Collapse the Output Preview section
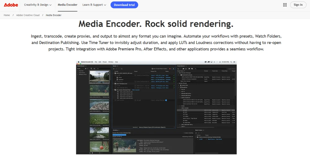310x156 pixels. [113, 139]
